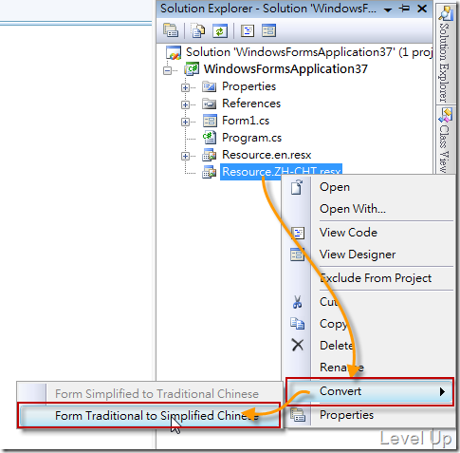Click the C# file icon beside Program.cs
The height and width of the screenshot is (453, 460).
pyautogui.click(x=210, y=138)
